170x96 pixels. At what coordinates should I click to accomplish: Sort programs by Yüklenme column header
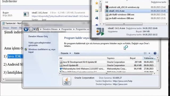(x=150, y=58)
